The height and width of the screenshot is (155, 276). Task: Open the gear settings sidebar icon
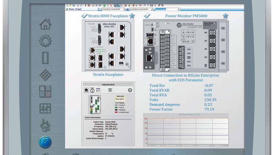pos(45,40)
